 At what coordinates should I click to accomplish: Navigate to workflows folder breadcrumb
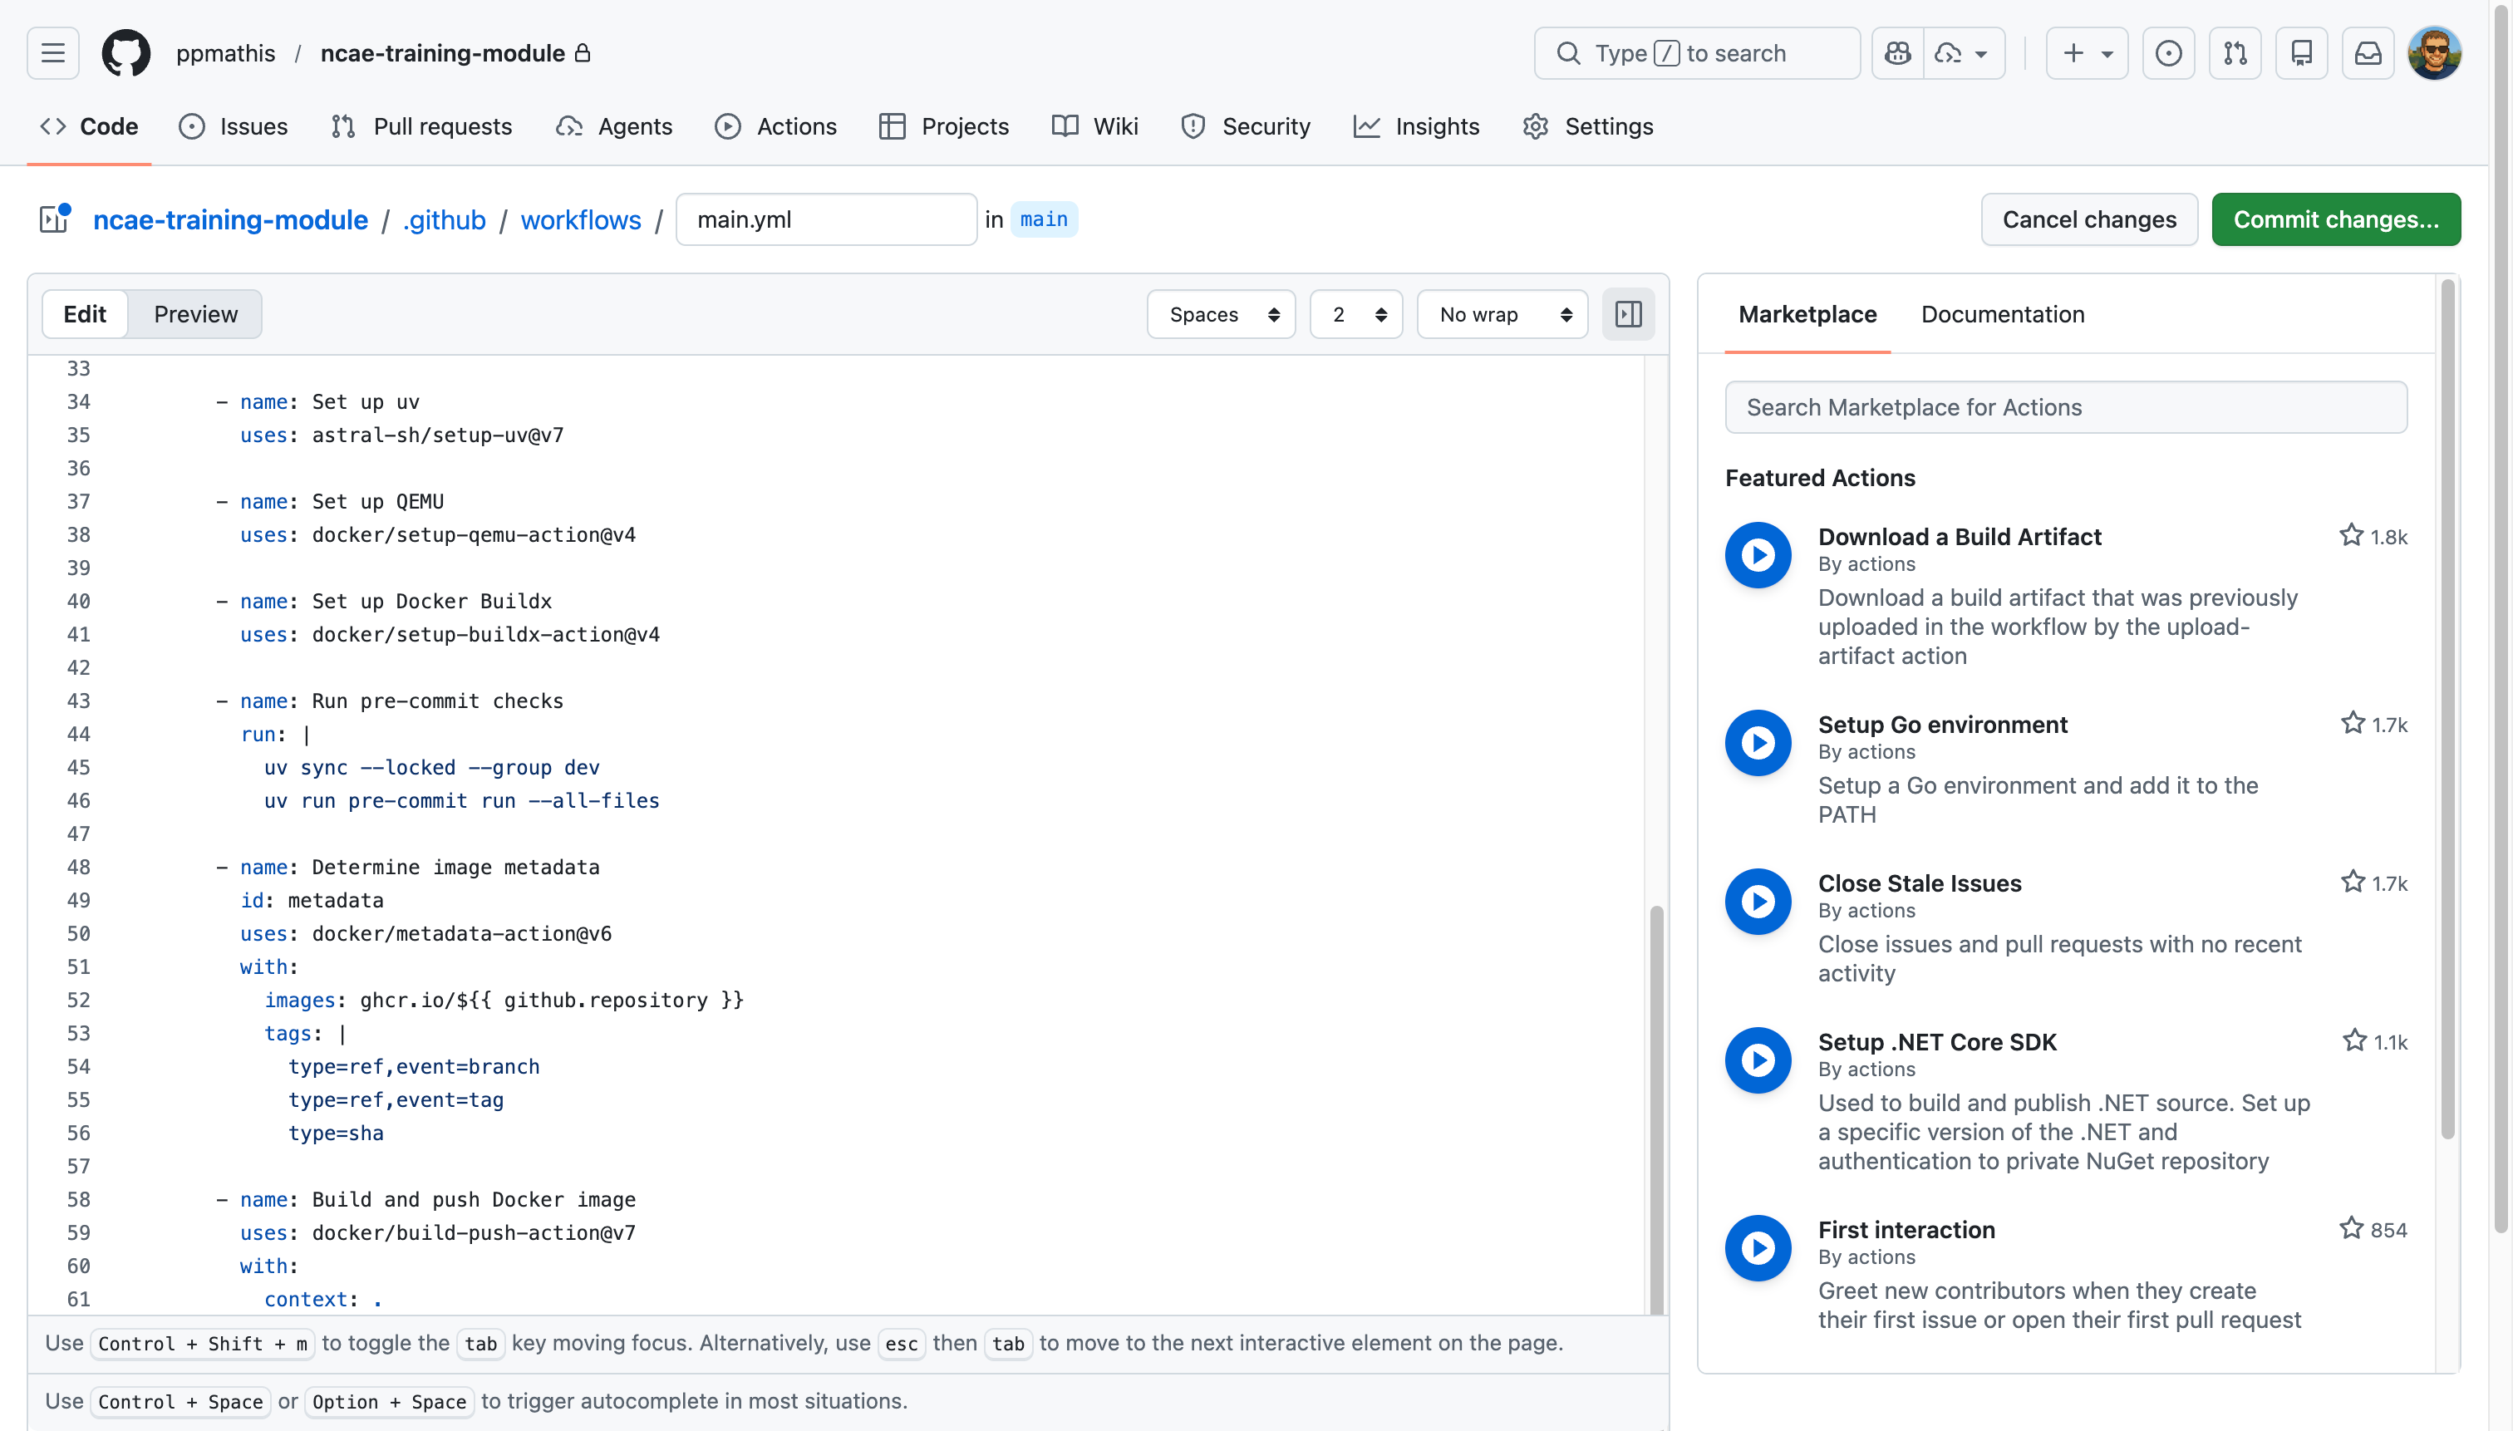click(581, 220)
